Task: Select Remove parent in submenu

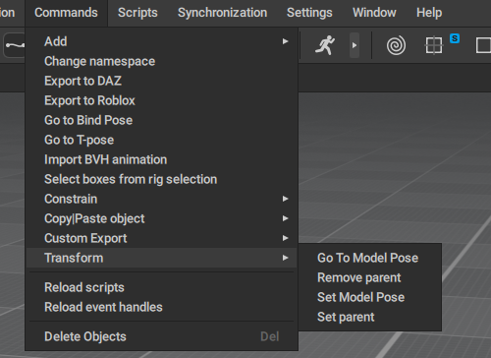Action: [370, 277]
